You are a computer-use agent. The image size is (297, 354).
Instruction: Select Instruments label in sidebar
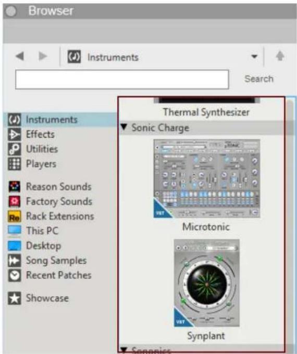coord(52,120)
